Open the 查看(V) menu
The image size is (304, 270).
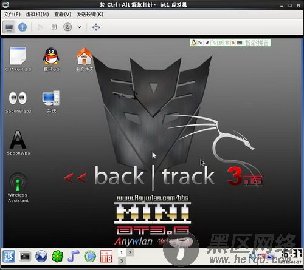coord(63,15)
